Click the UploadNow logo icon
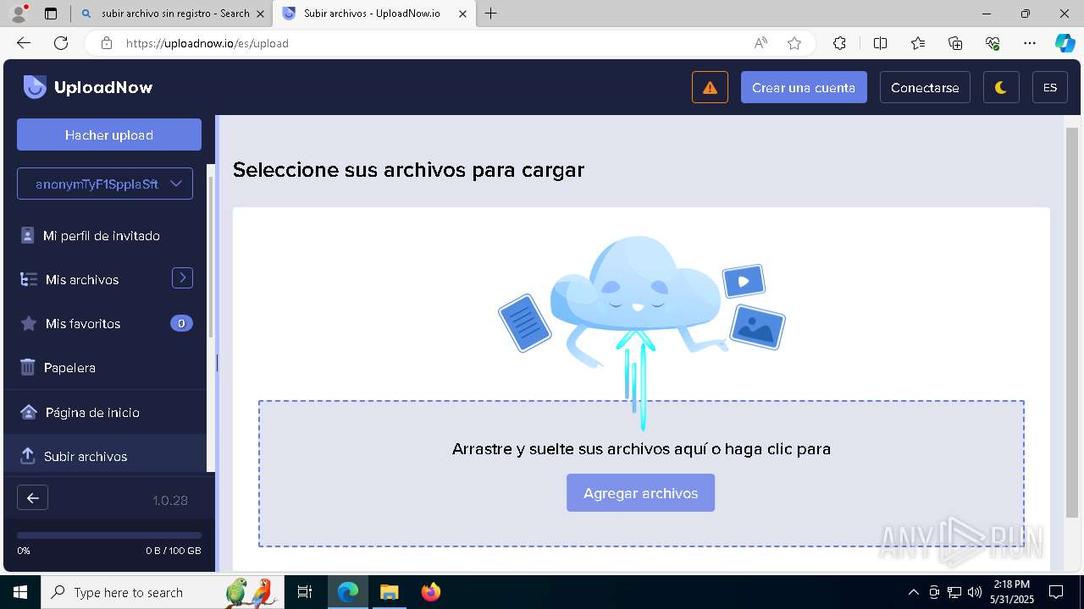Screen dimensions: 1084x609 coord(35,87)
